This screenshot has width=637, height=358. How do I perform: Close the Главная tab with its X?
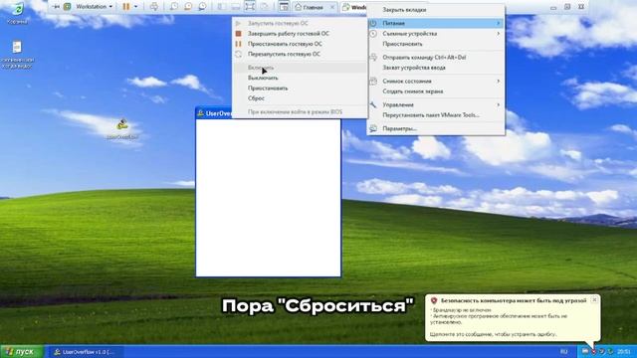[x=332, y=7]
